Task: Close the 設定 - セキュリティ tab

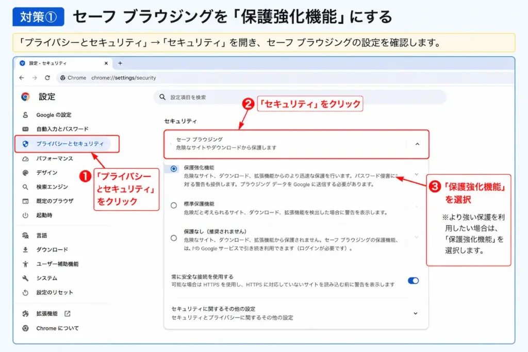Action: [x=106, y=63]
